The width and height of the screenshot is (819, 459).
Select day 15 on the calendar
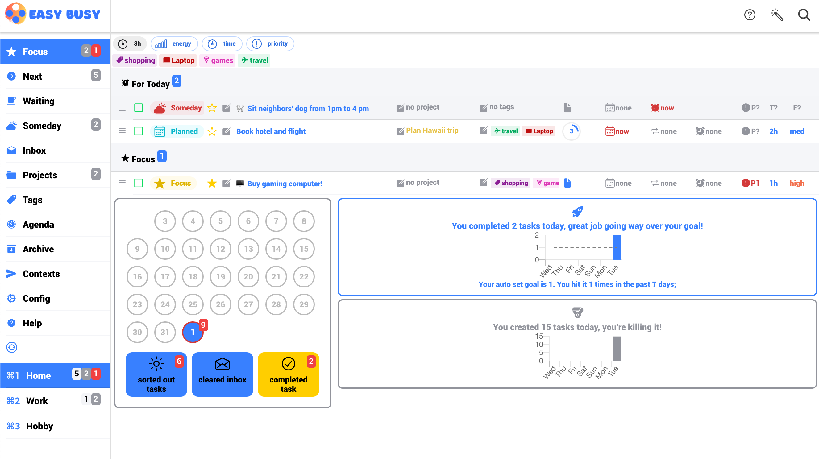[x=304, y=249]
